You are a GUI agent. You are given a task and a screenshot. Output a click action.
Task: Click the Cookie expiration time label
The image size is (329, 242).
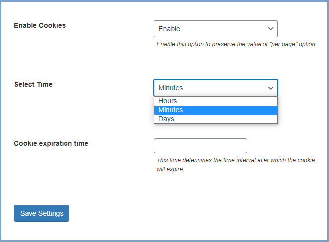(x=51, y=143)
